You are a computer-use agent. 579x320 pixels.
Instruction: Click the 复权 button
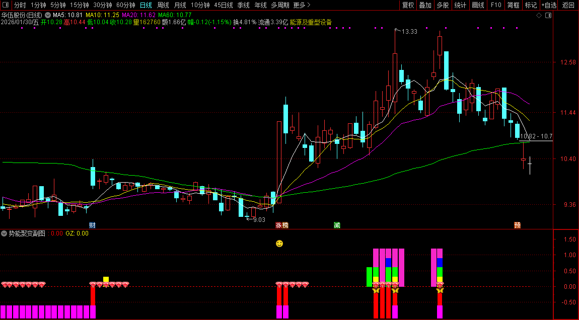(x=408, y=5)
